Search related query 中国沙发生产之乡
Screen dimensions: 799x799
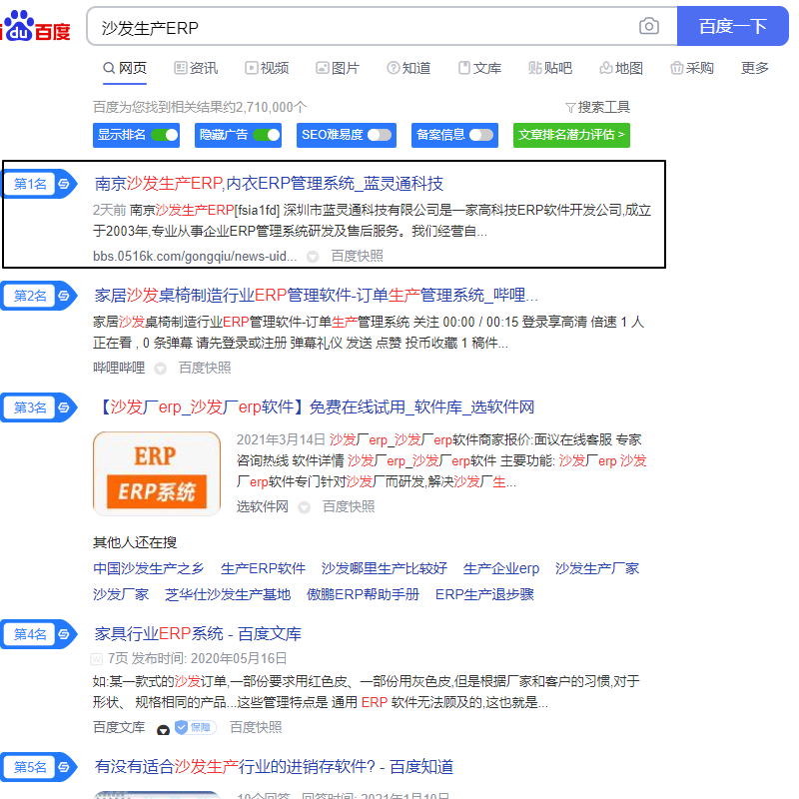[148, 568]
